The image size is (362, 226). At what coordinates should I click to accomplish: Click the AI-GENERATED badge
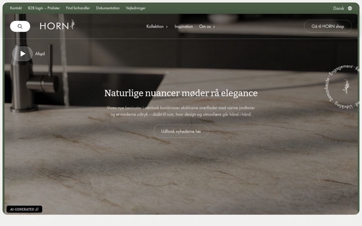point(24,209)
